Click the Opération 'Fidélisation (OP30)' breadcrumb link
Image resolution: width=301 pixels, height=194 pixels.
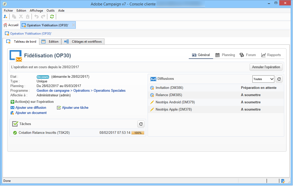(x=31, y=34)
